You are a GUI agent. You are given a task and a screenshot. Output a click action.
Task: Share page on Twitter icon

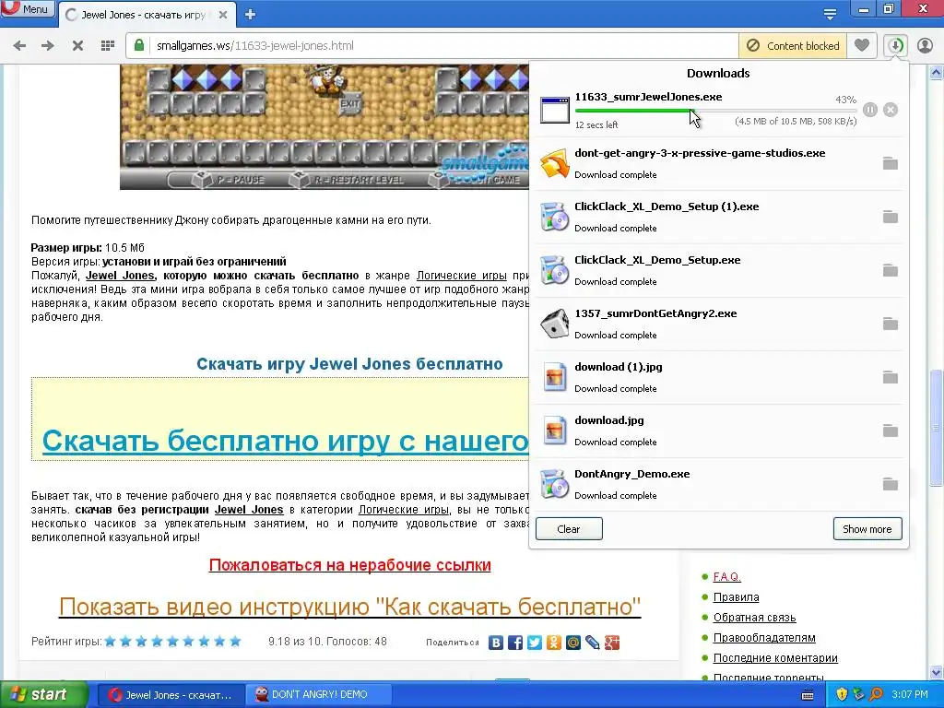pyautogui.click(x=535, y=643)
